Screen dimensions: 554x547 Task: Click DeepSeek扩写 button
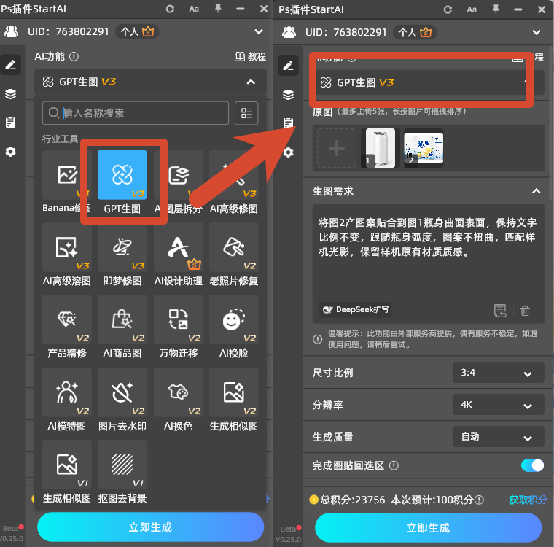(x=355, y=310)
